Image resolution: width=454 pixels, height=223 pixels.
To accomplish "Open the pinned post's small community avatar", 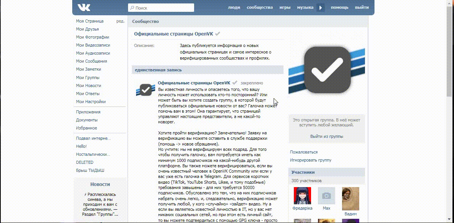I will (145, 90).
